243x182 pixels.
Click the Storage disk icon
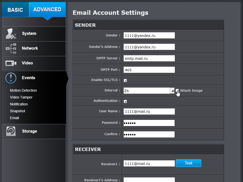(x=11, y=131)
